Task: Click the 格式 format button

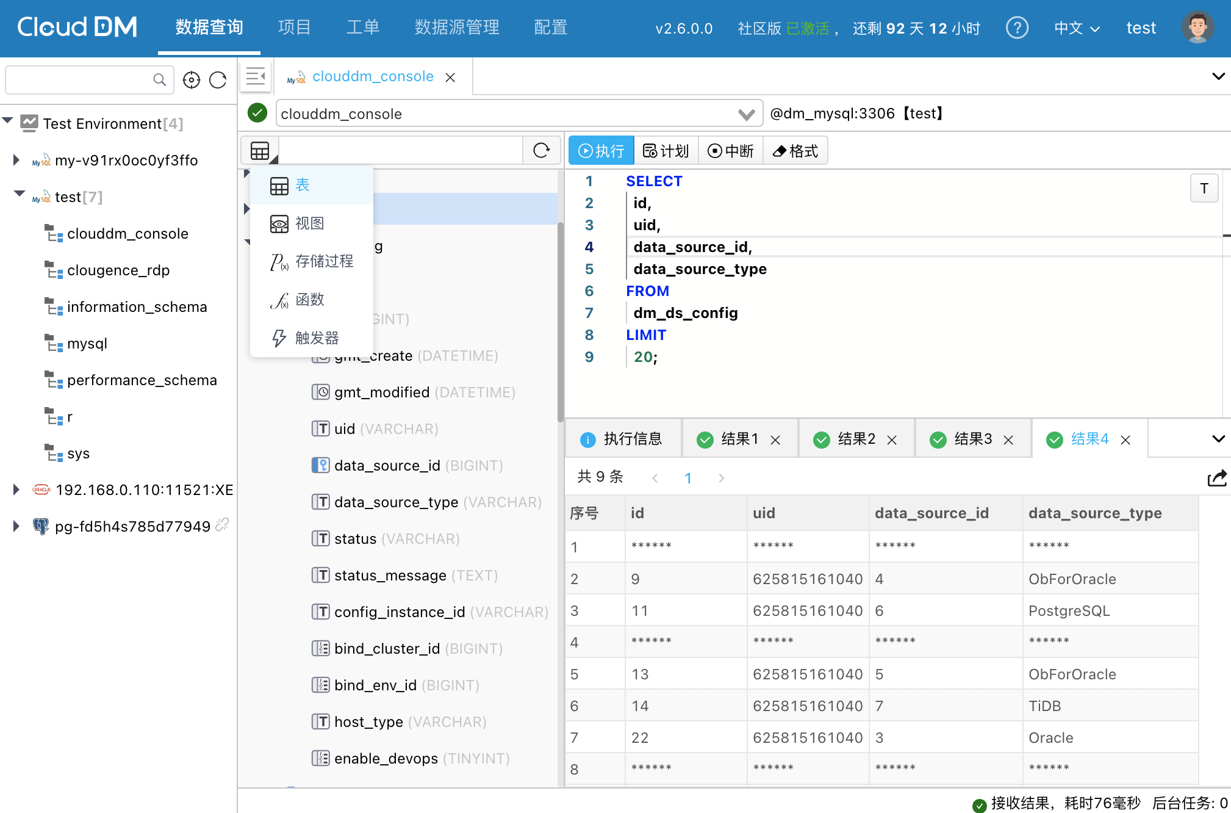Action: tap(795, 151)
